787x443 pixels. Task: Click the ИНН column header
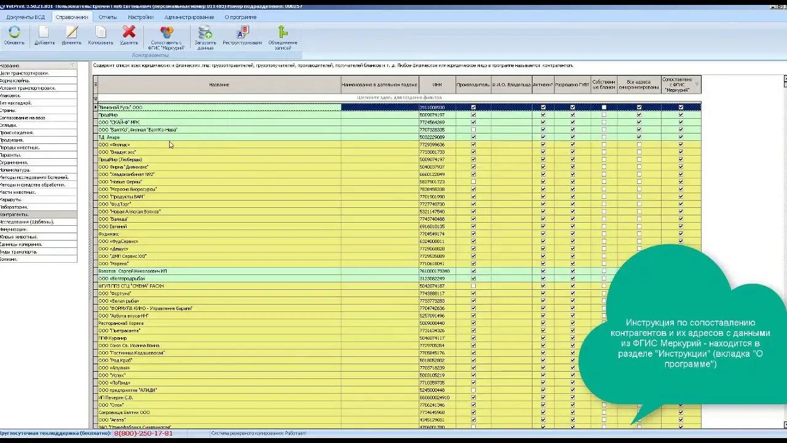437,84
